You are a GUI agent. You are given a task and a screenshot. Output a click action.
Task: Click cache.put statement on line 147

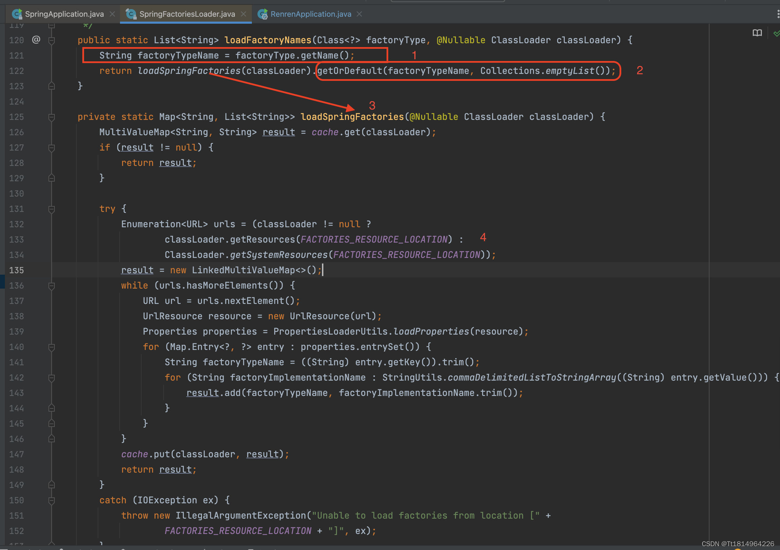(205, 454)
